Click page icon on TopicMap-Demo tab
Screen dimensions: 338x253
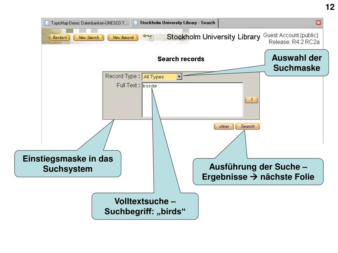(x=47, y=23)
